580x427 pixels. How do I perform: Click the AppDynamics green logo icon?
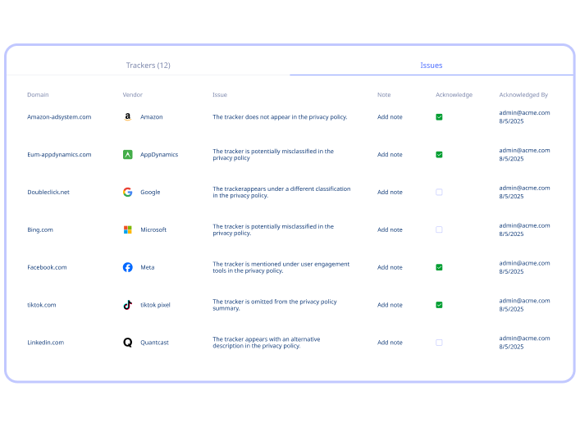click(x=128, y=155)
